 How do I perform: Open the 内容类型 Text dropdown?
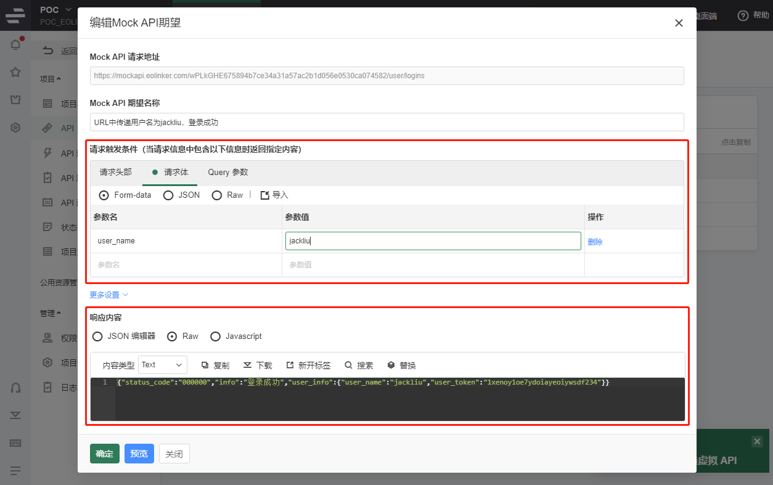(162, 365)
